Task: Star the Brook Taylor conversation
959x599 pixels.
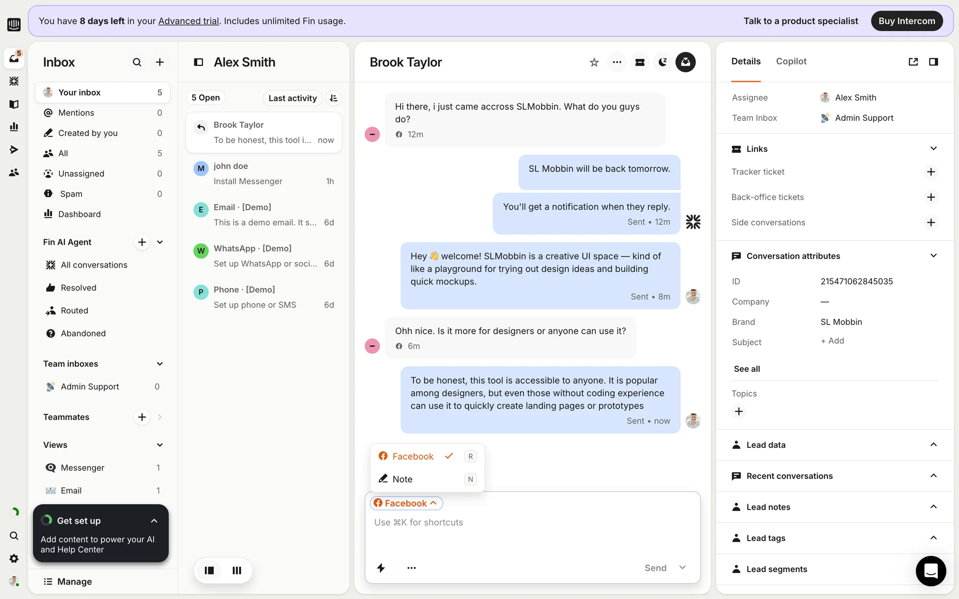Action: point(594,62)
